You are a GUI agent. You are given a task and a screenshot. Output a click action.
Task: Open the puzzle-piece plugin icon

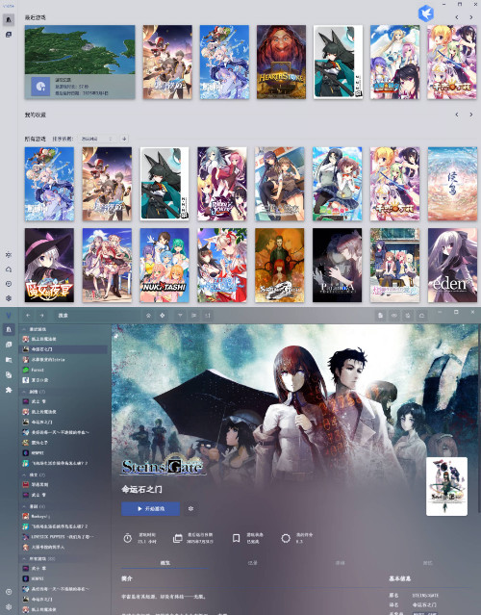(9, 390)
